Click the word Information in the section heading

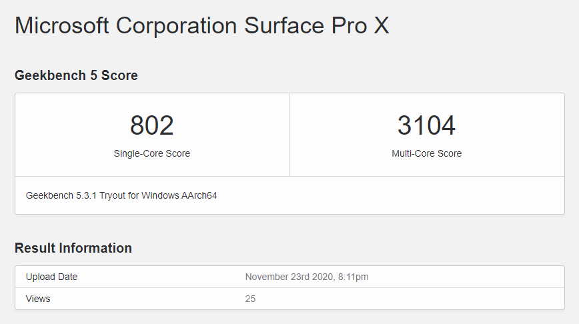(x=95, y=248)
